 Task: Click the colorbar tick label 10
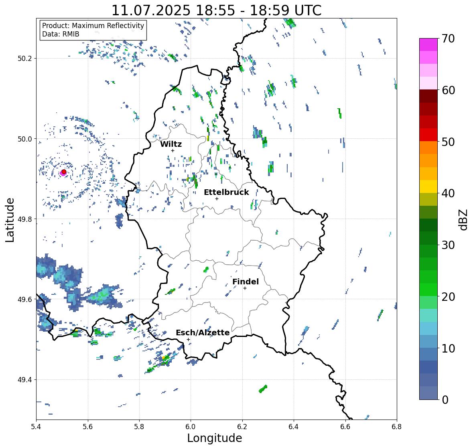click(x=448, y=348)
